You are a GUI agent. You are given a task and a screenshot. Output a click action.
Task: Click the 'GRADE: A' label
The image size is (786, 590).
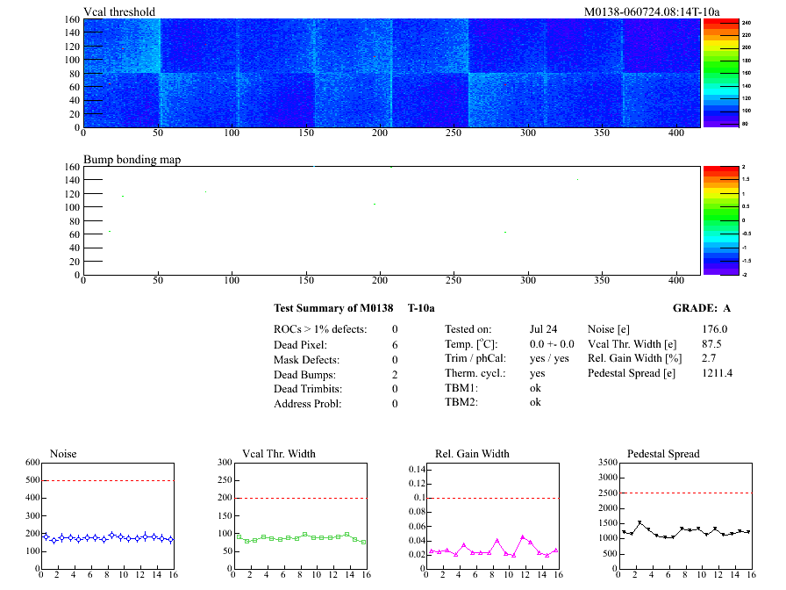point(701,308)
